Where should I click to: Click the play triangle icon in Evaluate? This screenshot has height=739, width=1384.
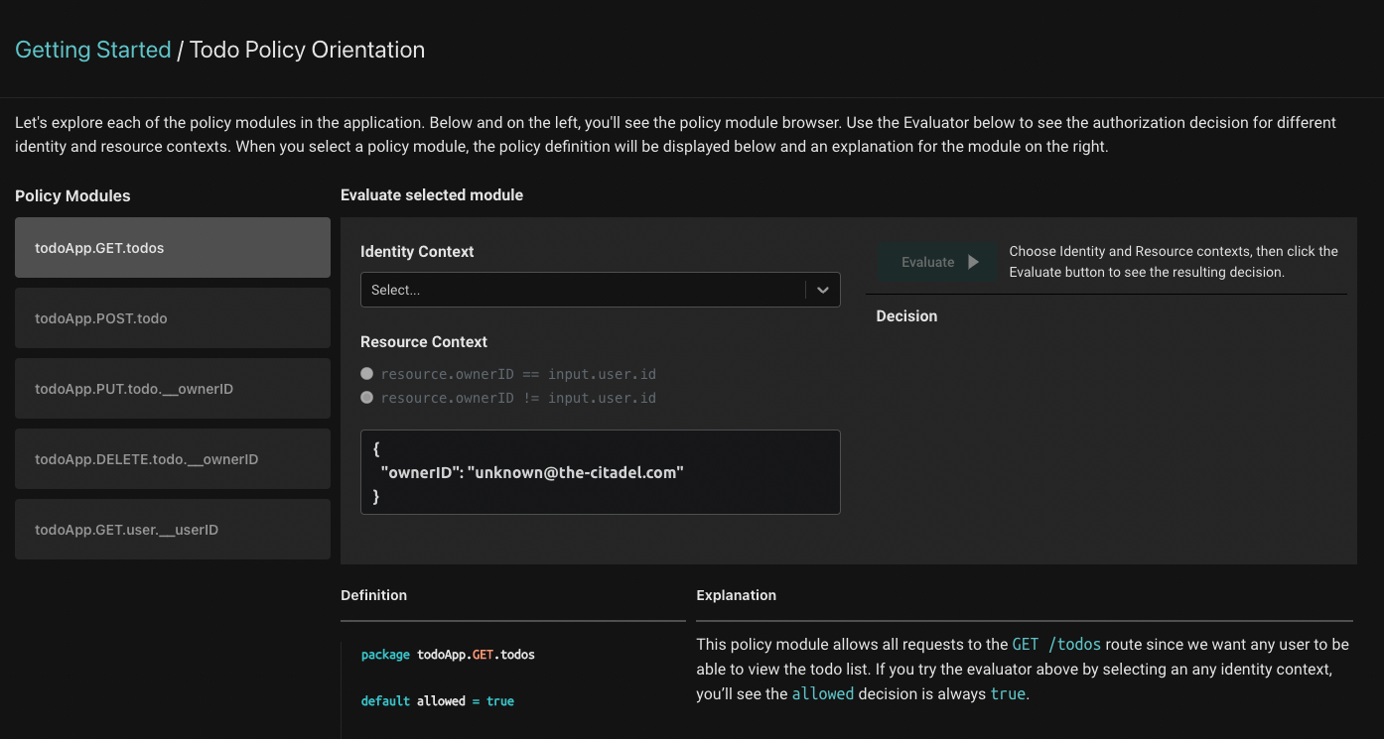973,262
